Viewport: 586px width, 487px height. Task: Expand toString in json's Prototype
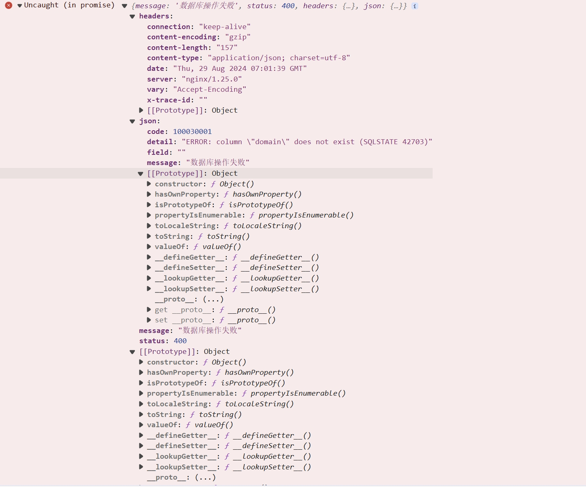[x=149, y=236]
